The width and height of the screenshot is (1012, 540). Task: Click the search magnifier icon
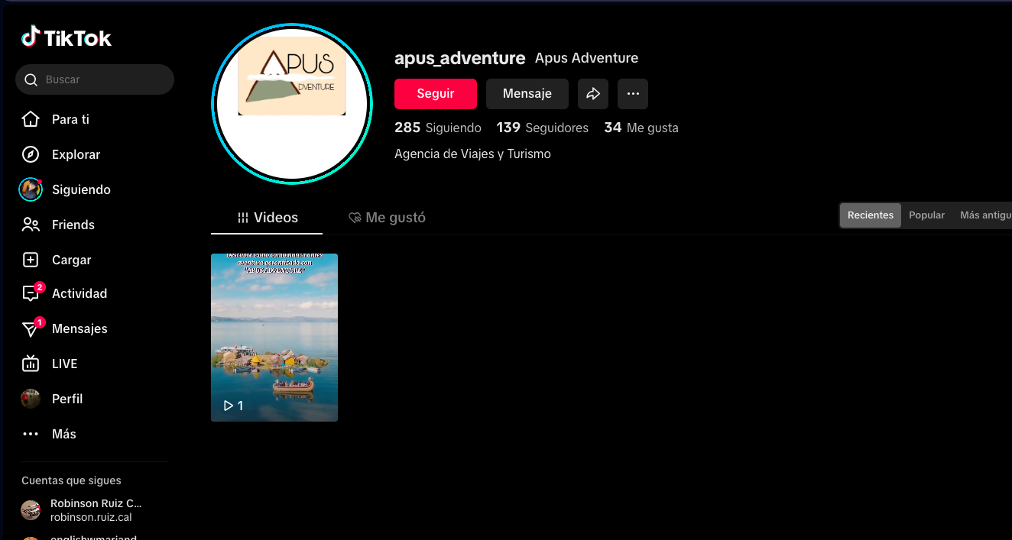(x=31, y=79)
